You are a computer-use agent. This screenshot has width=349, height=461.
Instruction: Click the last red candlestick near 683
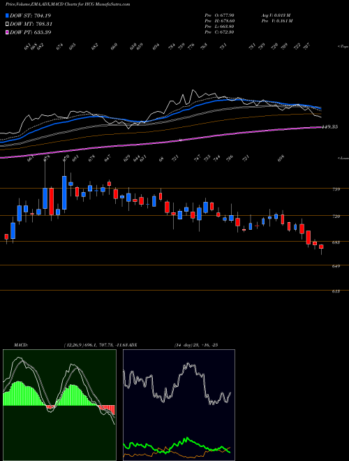point(321,247)
